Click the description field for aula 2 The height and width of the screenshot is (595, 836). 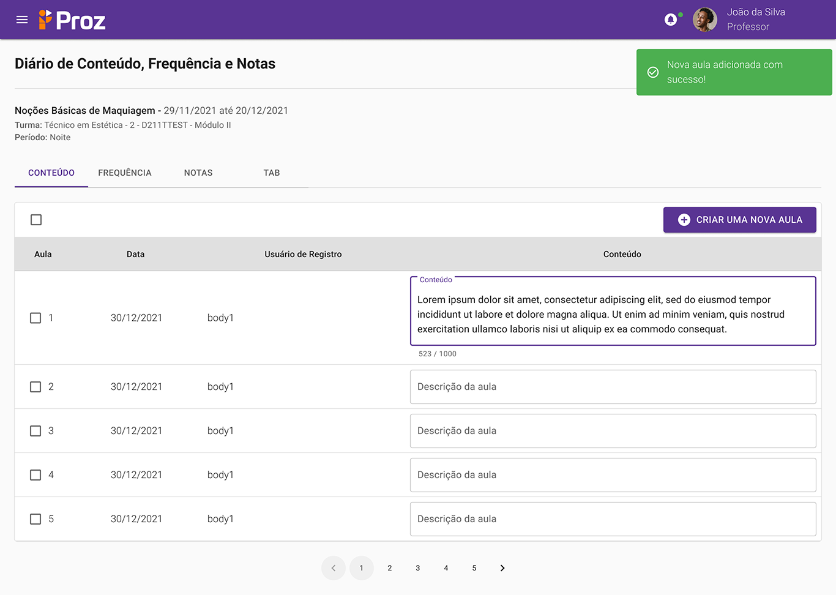click(x=613, y=387)
